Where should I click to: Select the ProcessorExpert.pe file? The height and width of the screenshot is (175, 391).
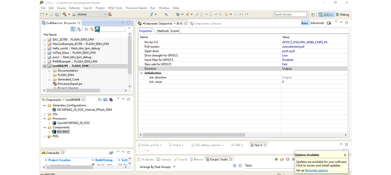70,84
